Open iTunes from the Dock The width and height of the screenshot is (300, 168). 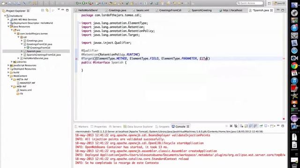pos(294,81)
